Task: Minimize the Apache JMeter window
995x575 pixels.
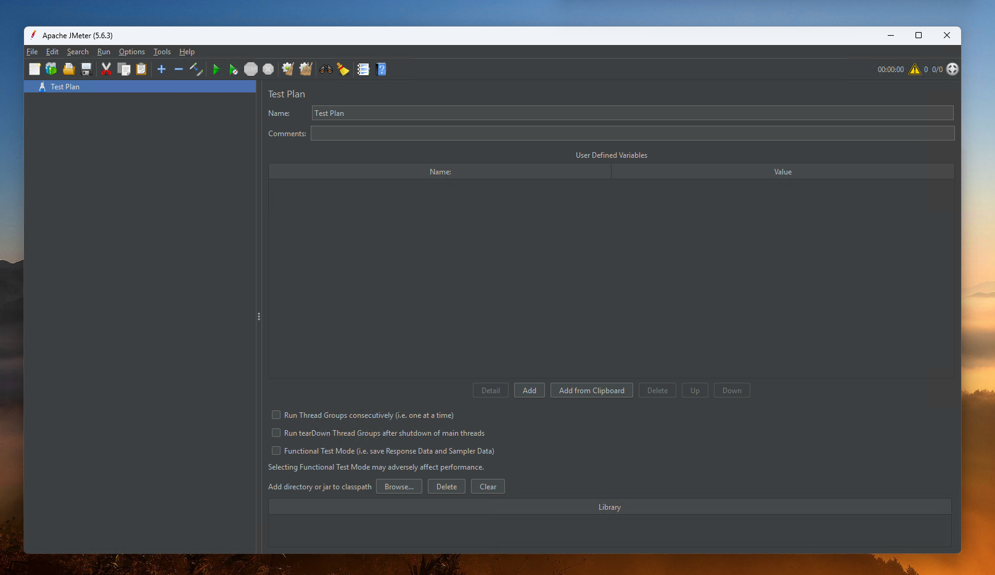Action: tap(890, 35)
